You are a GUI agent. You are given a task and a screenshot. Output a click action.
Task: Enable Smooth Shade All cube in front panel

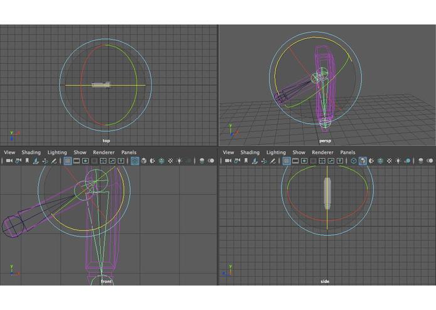(144, 161)
